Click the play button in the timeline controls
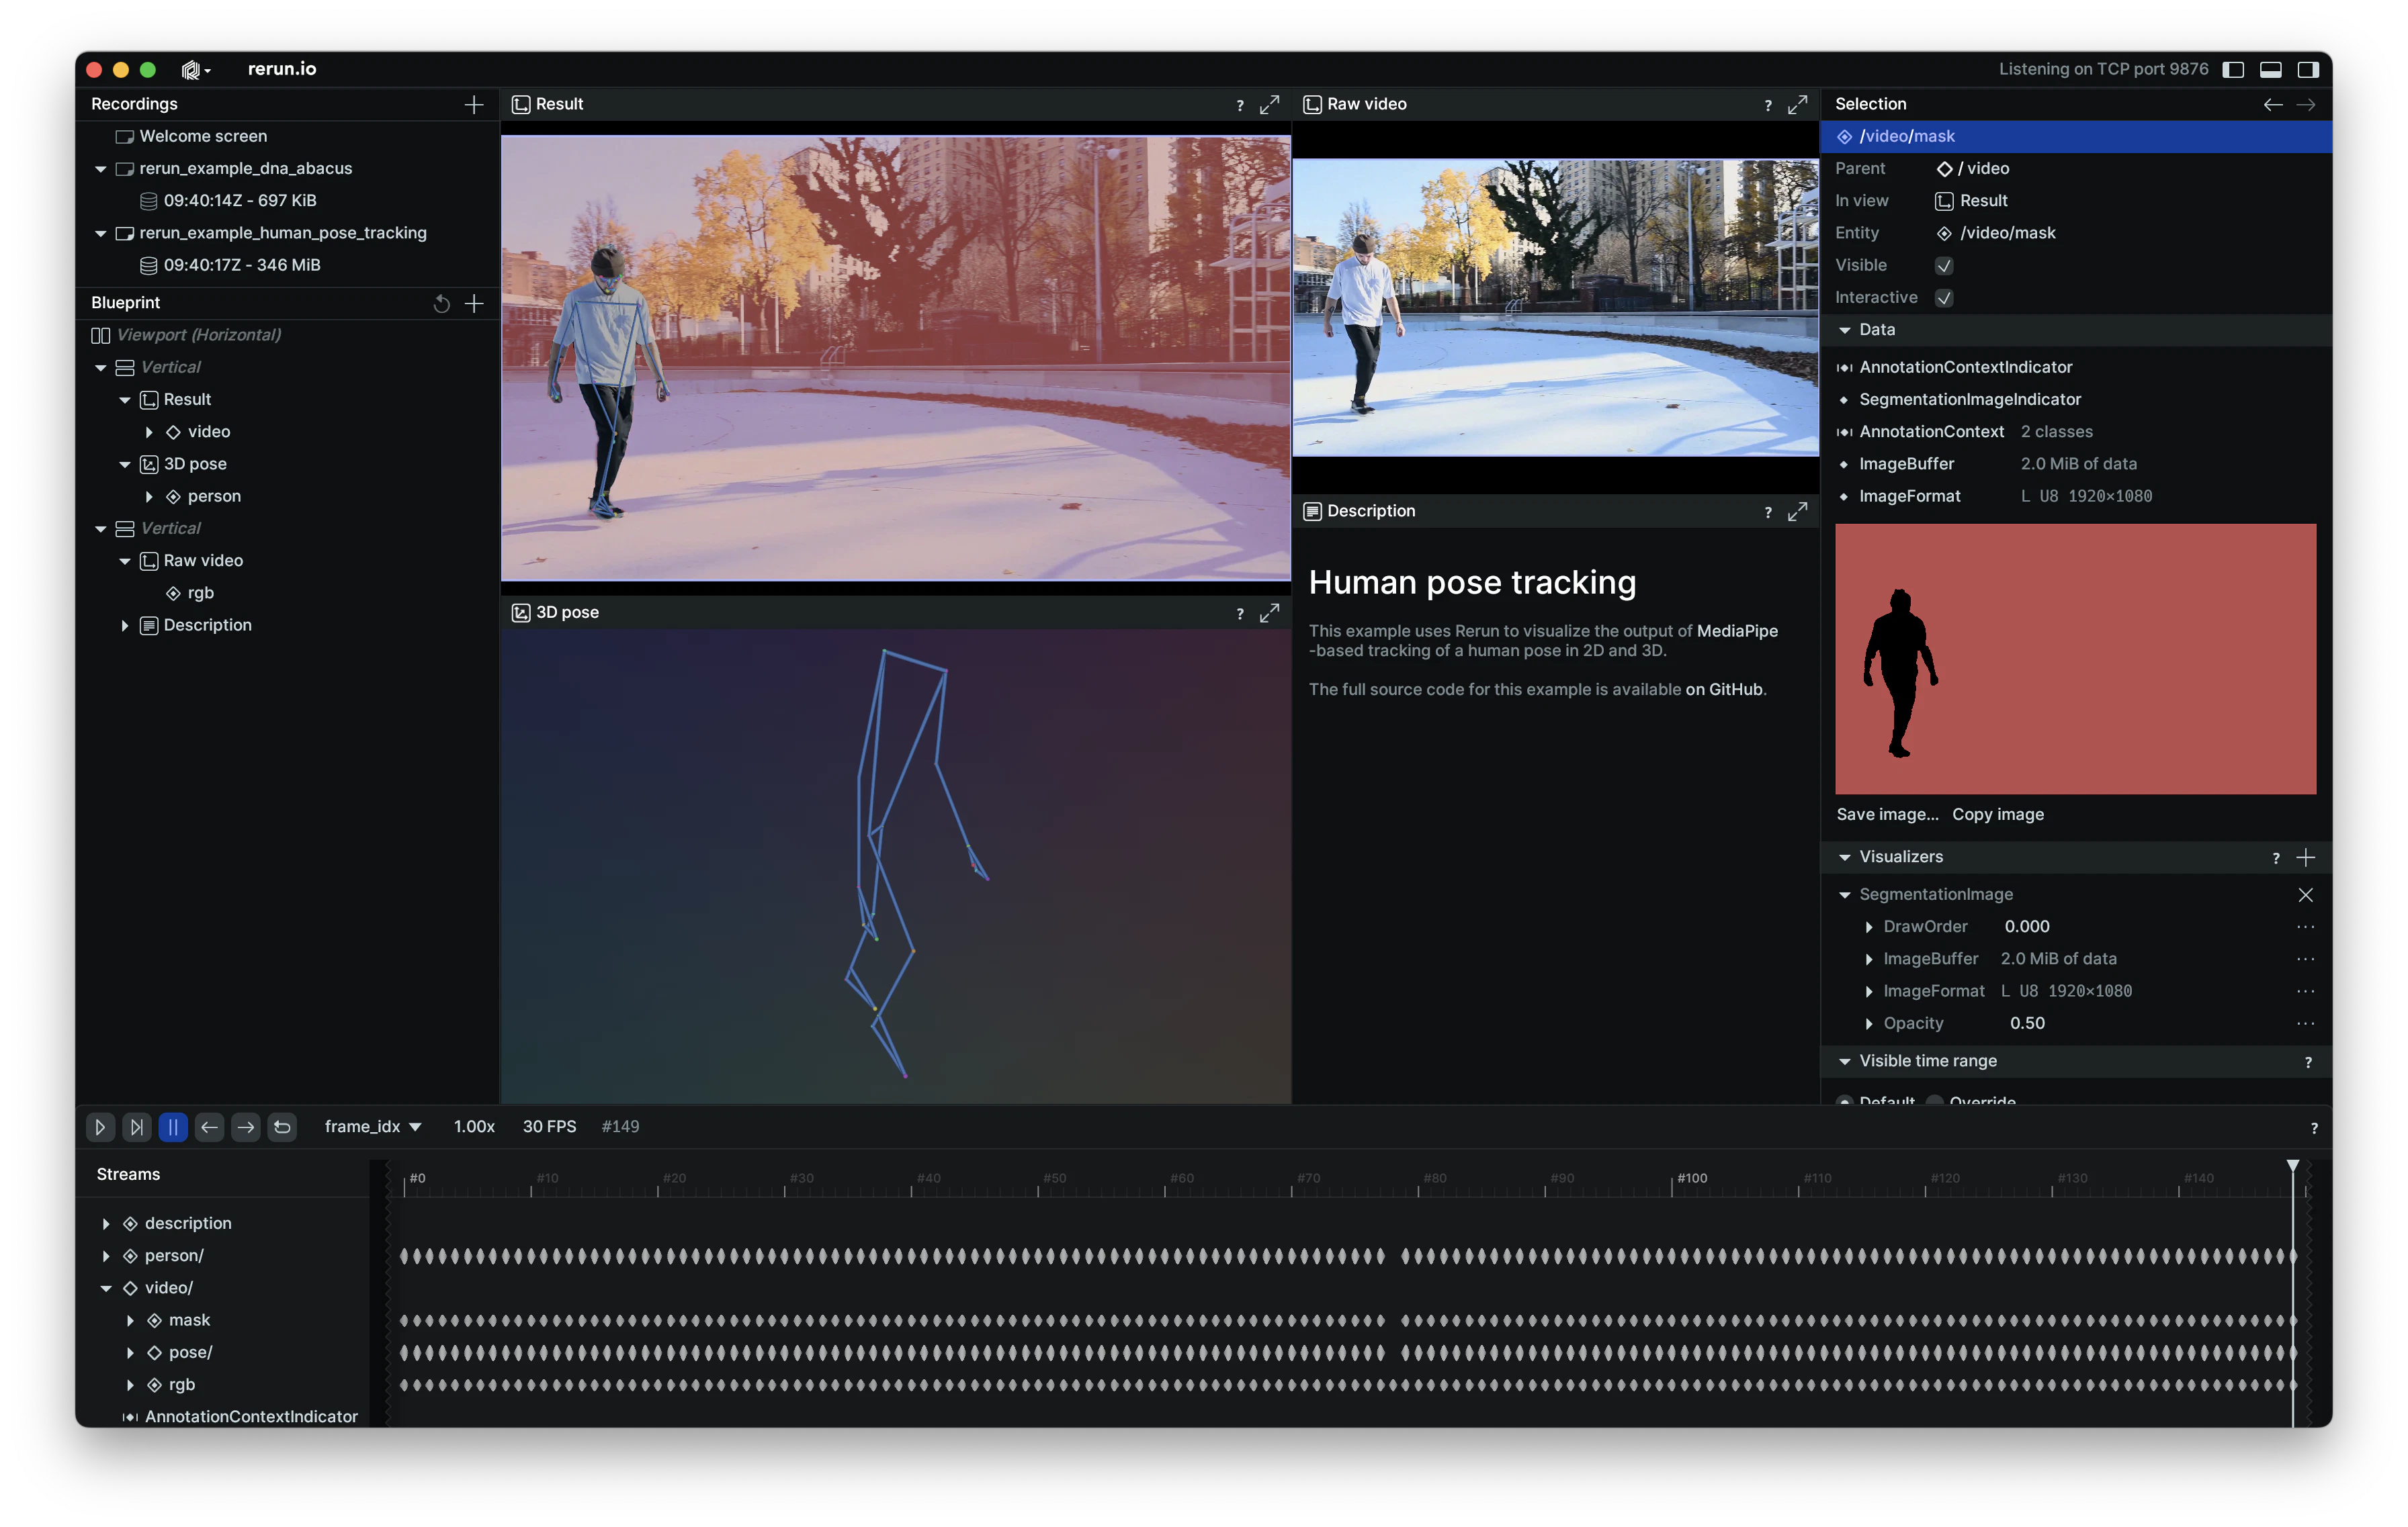 100,1127
